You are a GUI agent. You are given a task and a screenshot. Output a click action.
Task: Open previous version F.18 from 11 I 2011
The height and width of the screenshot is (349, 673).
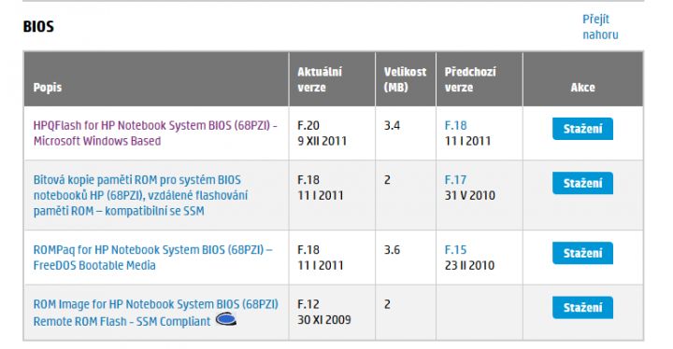455,125
